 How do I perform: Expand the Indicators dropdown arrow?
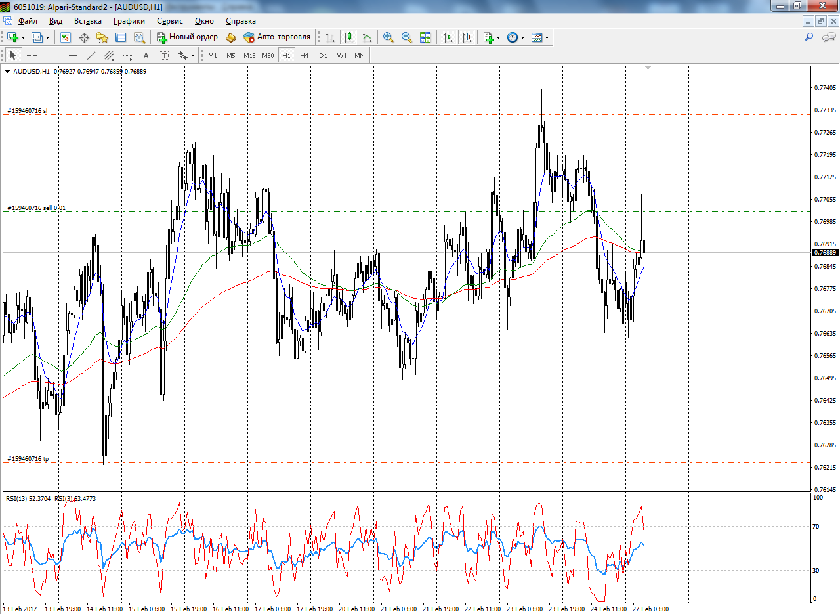(499, 37)
